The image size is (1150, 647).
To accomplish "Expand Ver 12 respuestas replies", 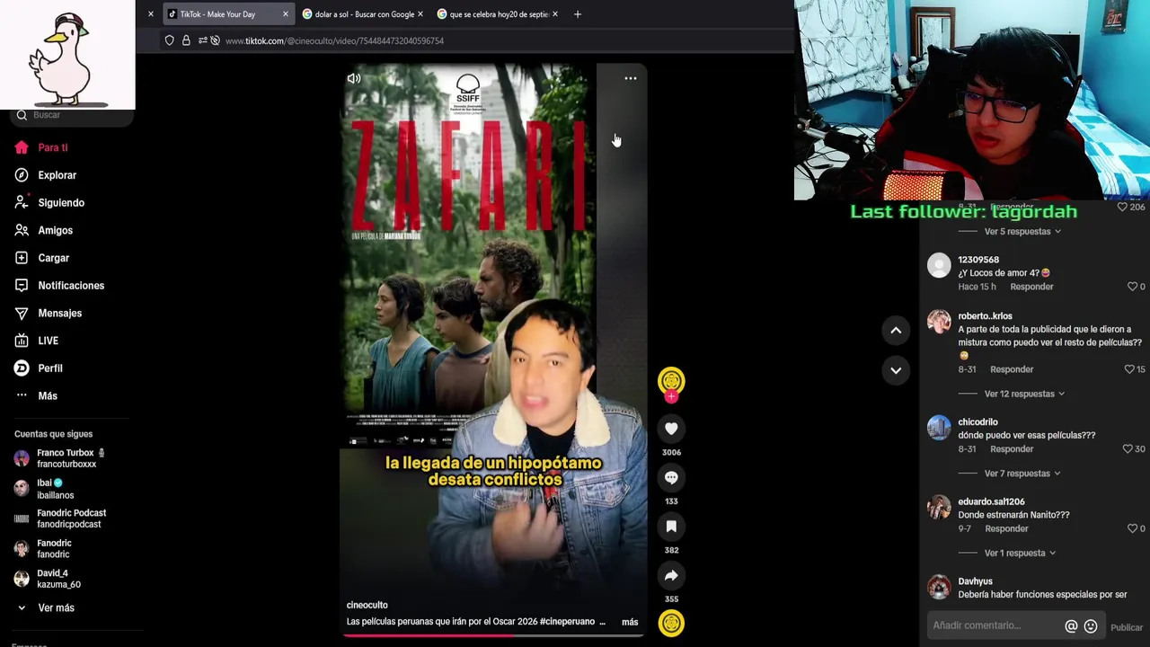I will tap(1025, 394).
